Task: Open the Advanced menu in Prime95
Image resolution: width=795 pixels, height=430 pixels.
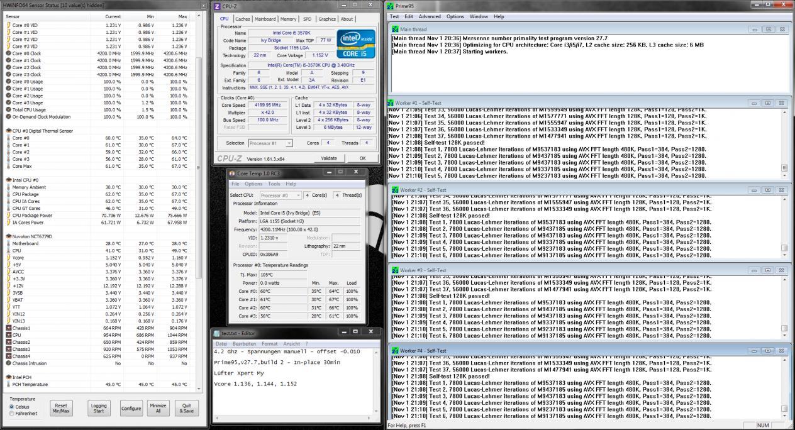Action: [x=430, y=16]
